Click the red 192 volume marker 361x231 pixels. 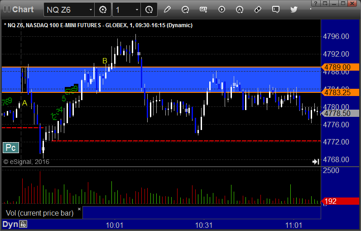pyautogui.click(x=340, y=201)
